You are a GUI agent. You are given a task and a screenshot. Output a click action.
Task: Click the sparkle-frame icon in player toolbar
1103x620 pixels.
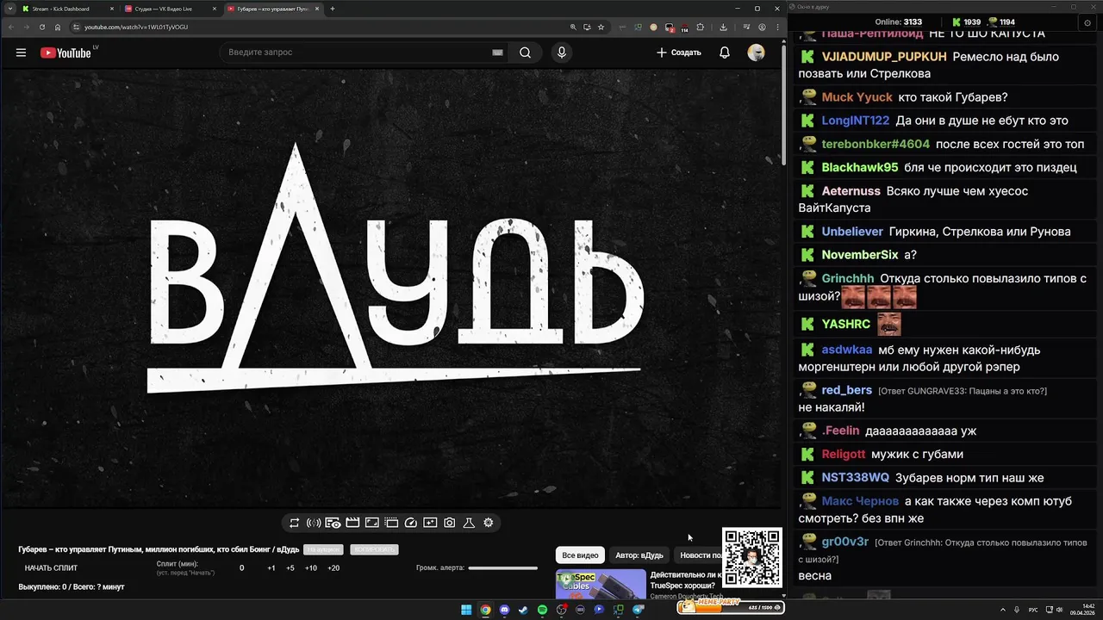click(430, 523)
